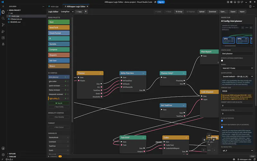Click the node palette vertical scrollbar
Image resolution: width=257 pixels, height=161 pixels.
tap(72, 69)
